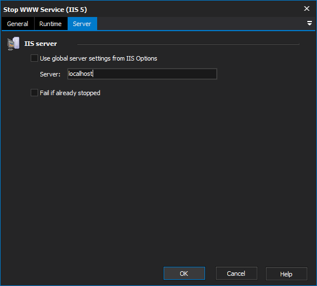Close the Stop WWW Service dialog
This screenshot has width=317, height=286.
(307, 8)
